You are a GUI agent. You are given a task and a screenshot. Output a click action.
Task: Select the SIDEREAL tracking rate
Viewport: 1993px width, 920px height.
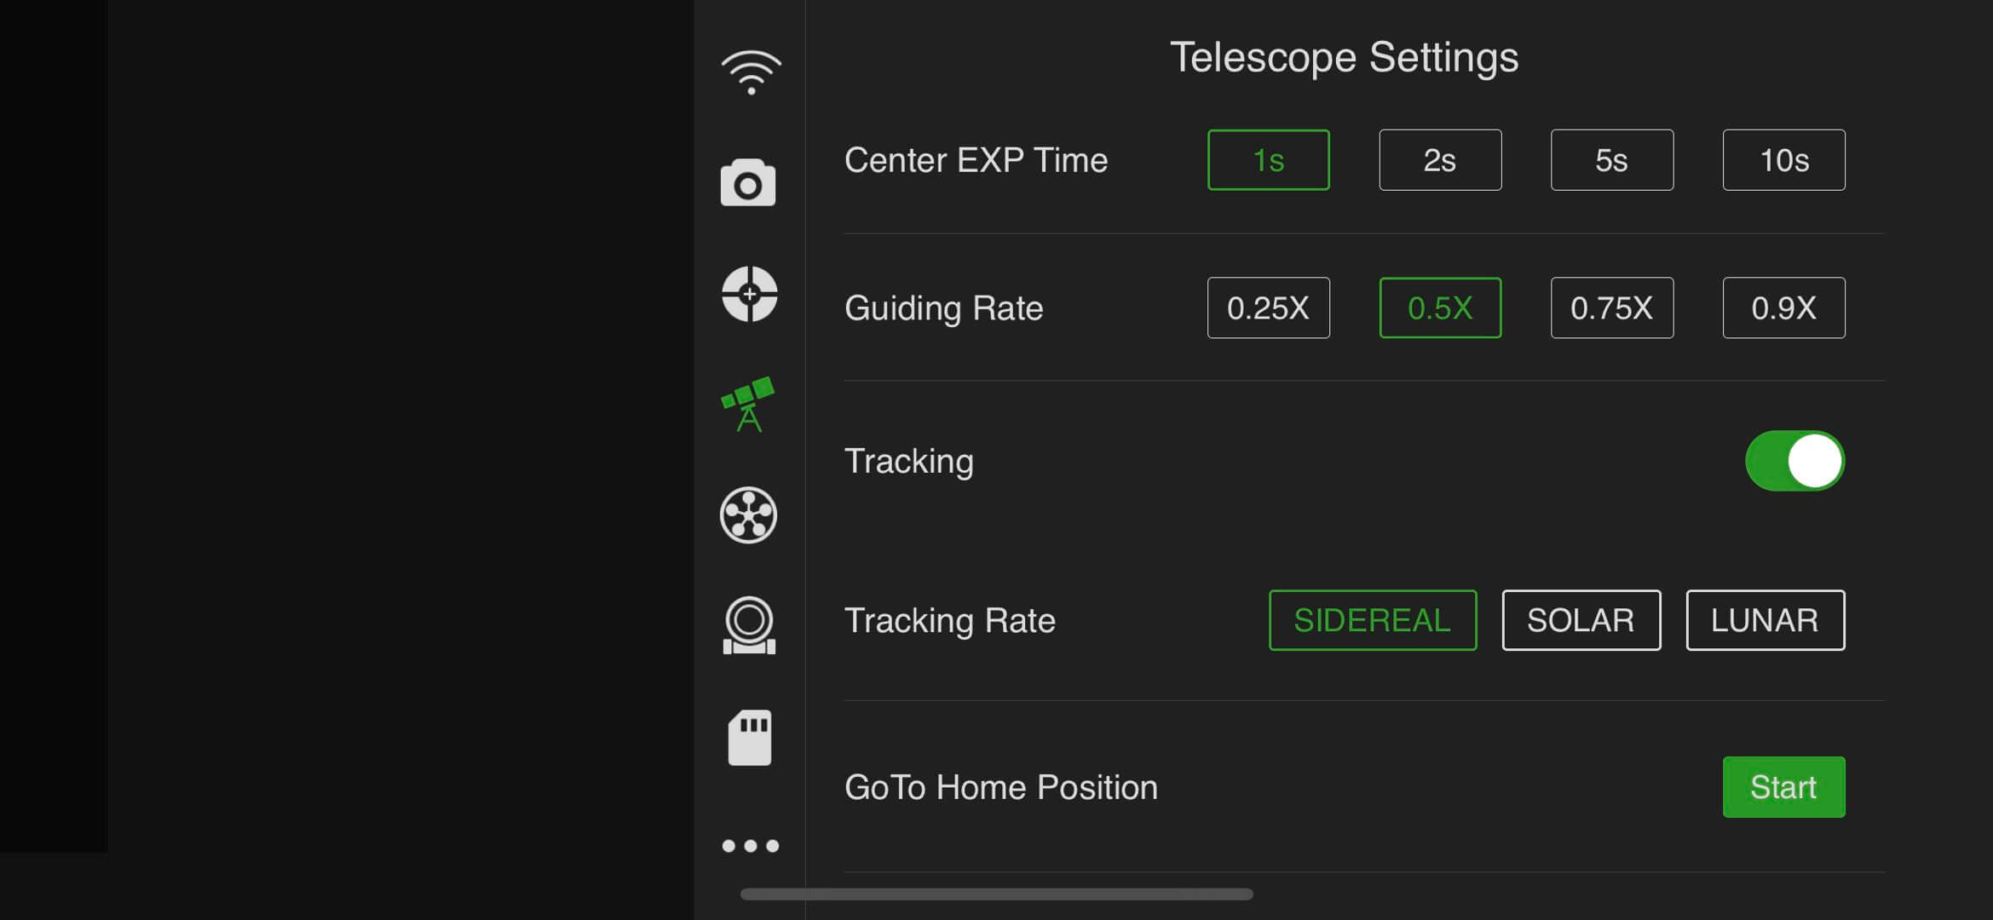click(x=1372, y=620)
